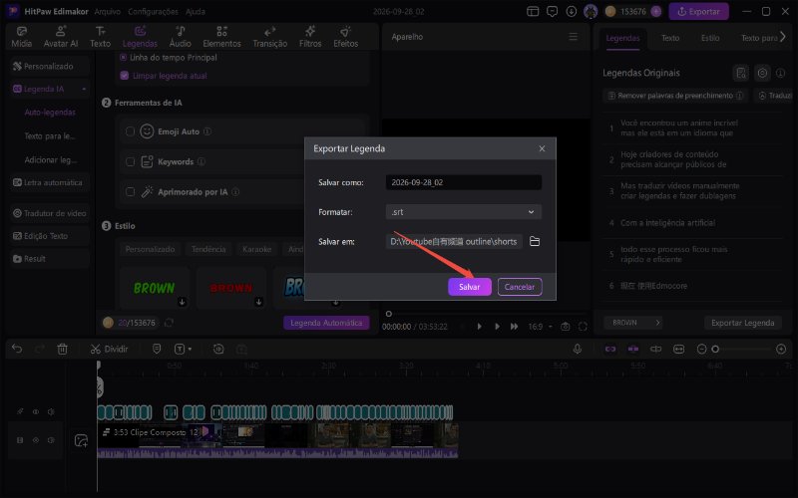Screen dimensions: 798x498
Task: Open the 16:9 aspect ratio dropdown
Action: 540,327
